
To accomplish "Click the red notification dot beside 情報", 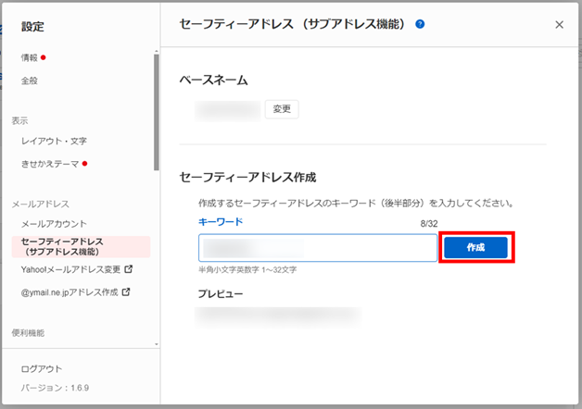I will (44, 57).
